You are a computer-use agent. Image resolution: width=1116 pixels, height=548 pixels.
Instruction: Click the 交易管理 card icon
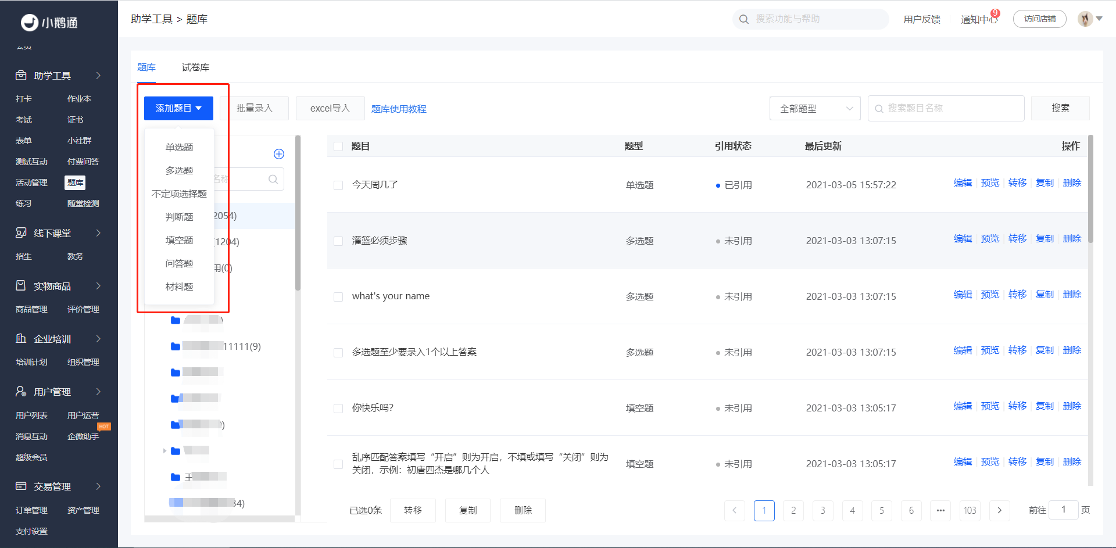(21, 486)
